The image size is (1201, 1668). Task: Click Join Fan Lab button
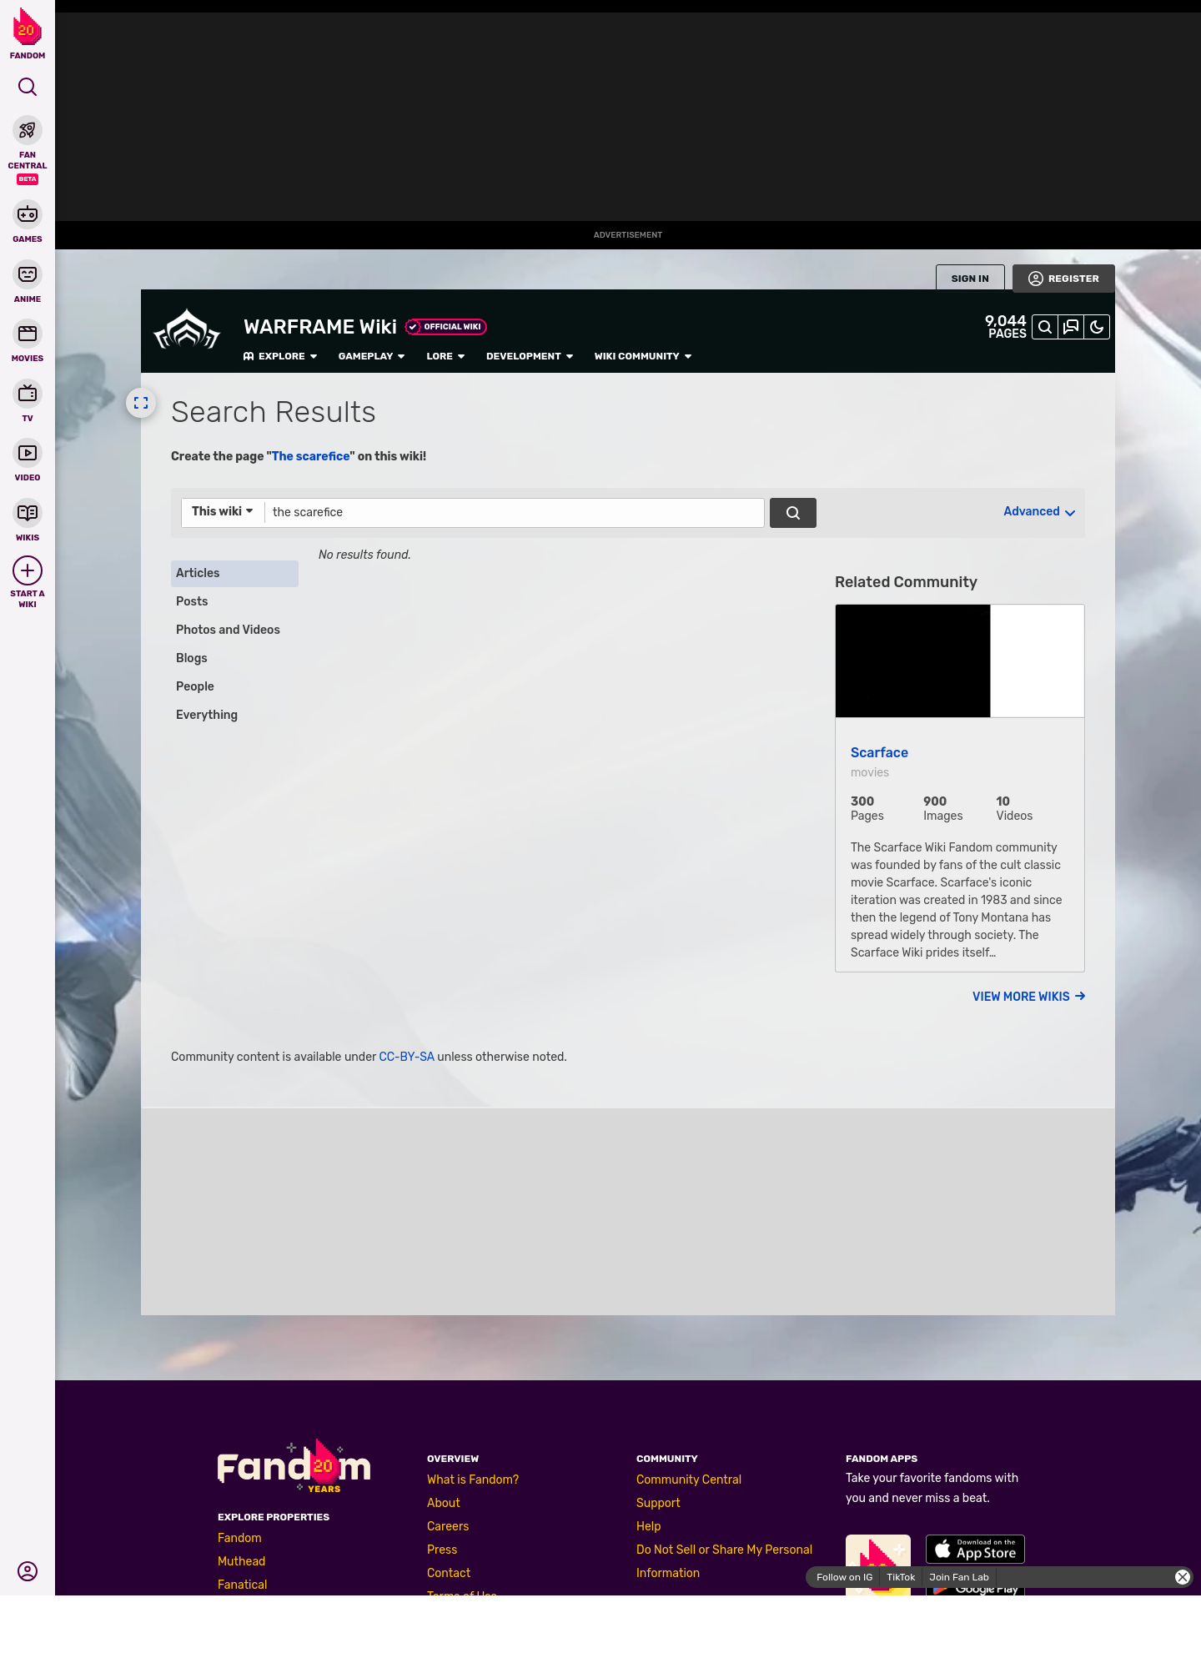(x=959, y=1577)
